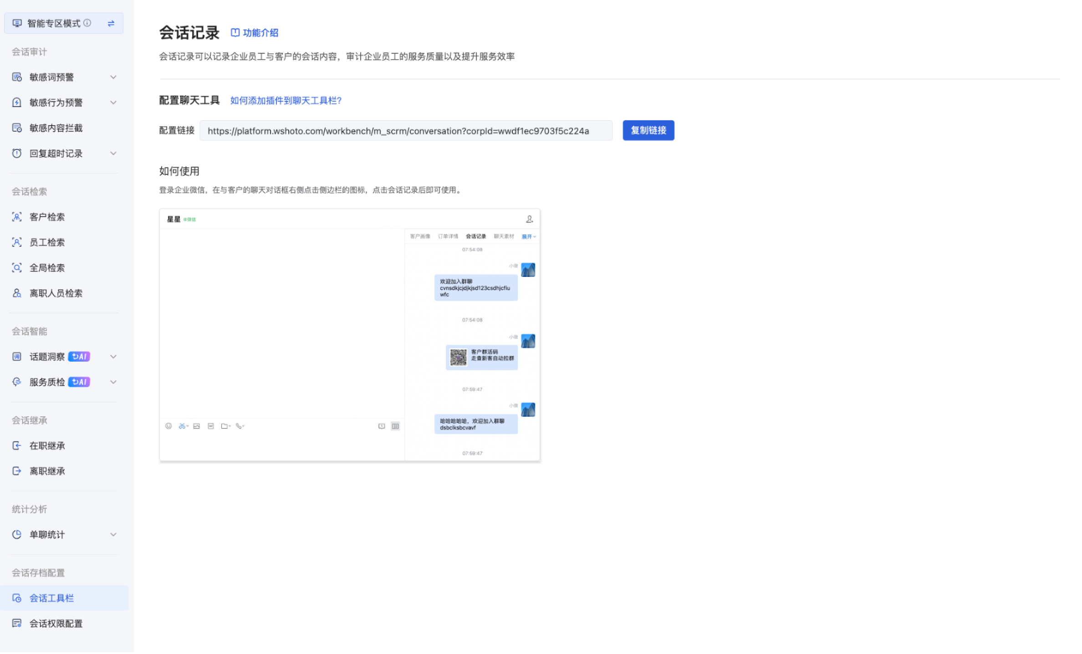The image size is (1082, 654).
Task: Click the 话题洞察 icon
Action: pyautogui.click(x=17, y=357)
